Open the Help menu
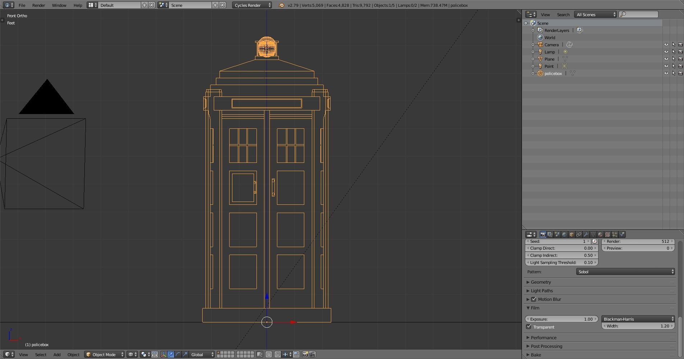This screenshot has width=684, height=359. coord(78,5)
